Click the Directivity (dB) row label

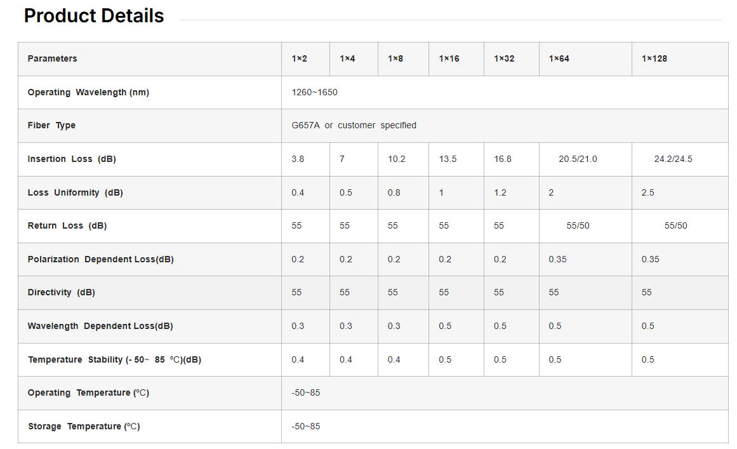point(61,292)
